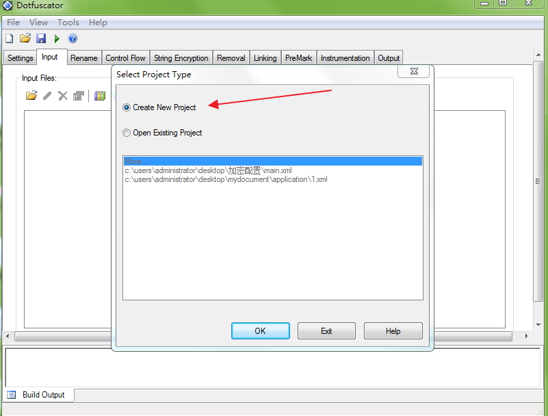The width and height of the screenshot is (548, 416).
Task: Click the horizontal scrollbar right arrow
Action: 526,336
